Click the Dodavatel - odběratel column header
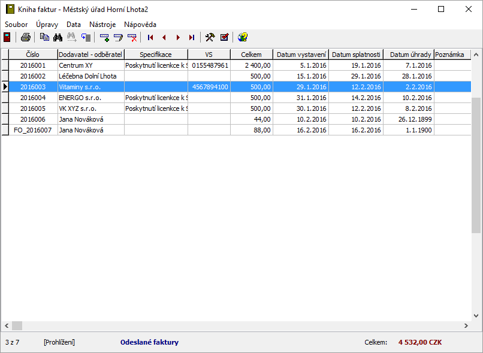The width and height of the screenshot is (483, 353). click(90, 55)
